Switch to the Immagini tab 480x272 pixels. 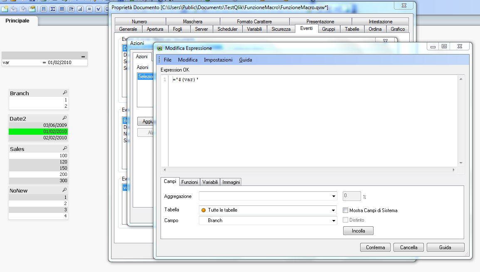point(231,182)
